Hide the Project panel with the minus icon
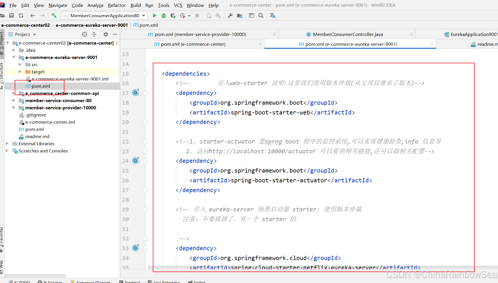 point(115,34)
